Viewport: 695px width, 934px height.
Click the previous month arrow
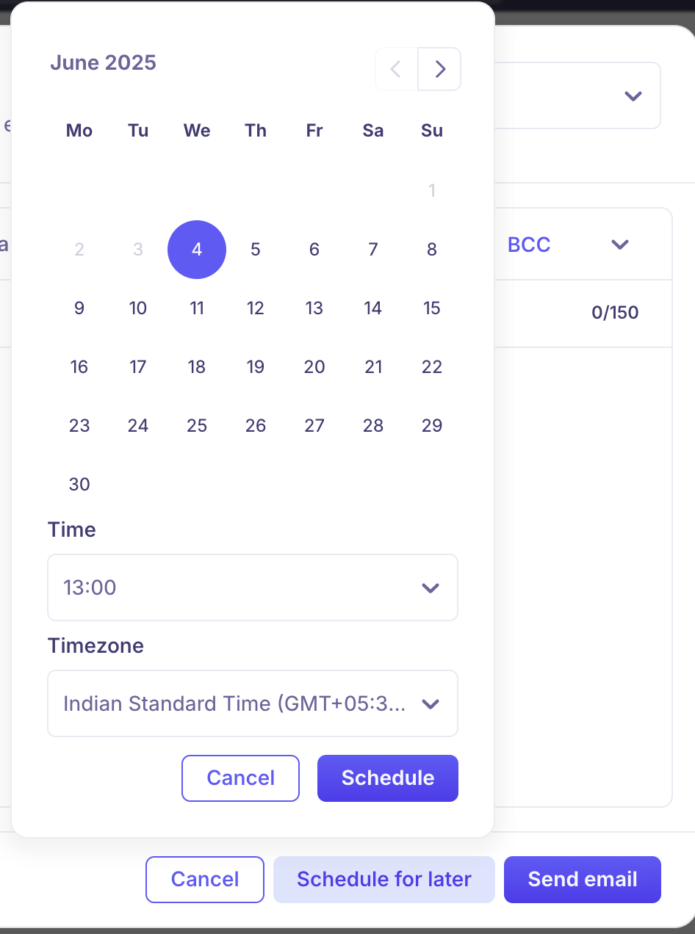click(397, 69)
